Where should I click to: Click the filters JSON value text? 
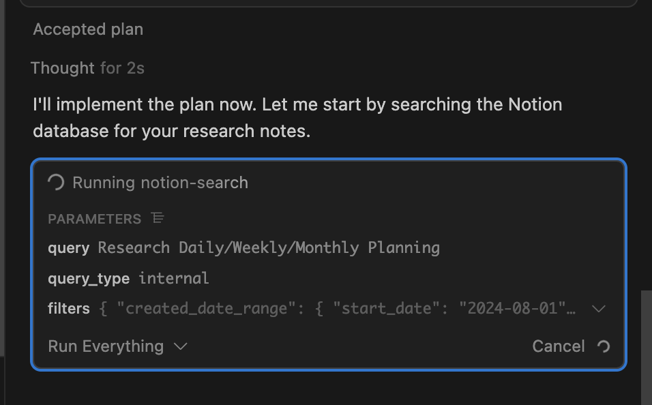point(338,308)
